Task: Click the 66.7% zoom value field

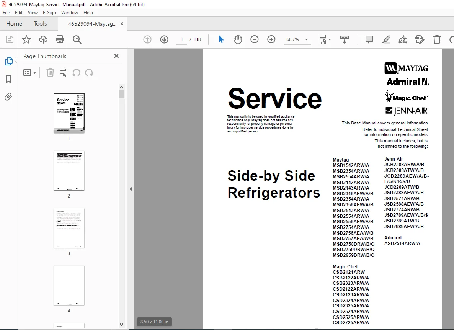Action: tap(293, 39)
